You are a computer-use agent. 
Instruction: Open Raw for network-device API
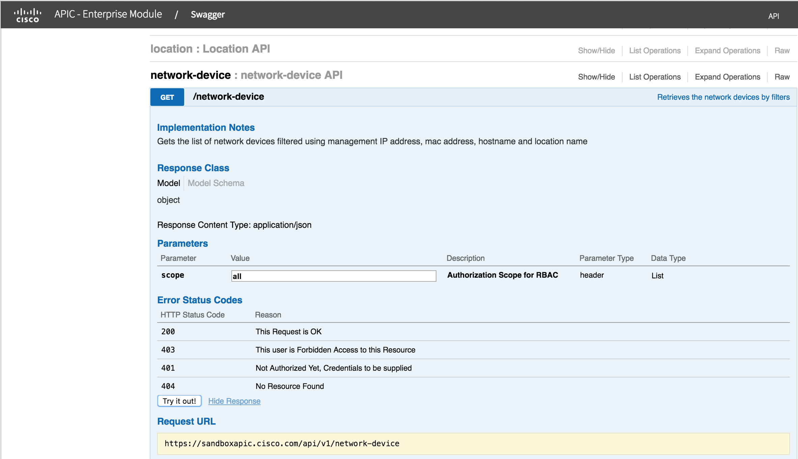pos(782,77)
